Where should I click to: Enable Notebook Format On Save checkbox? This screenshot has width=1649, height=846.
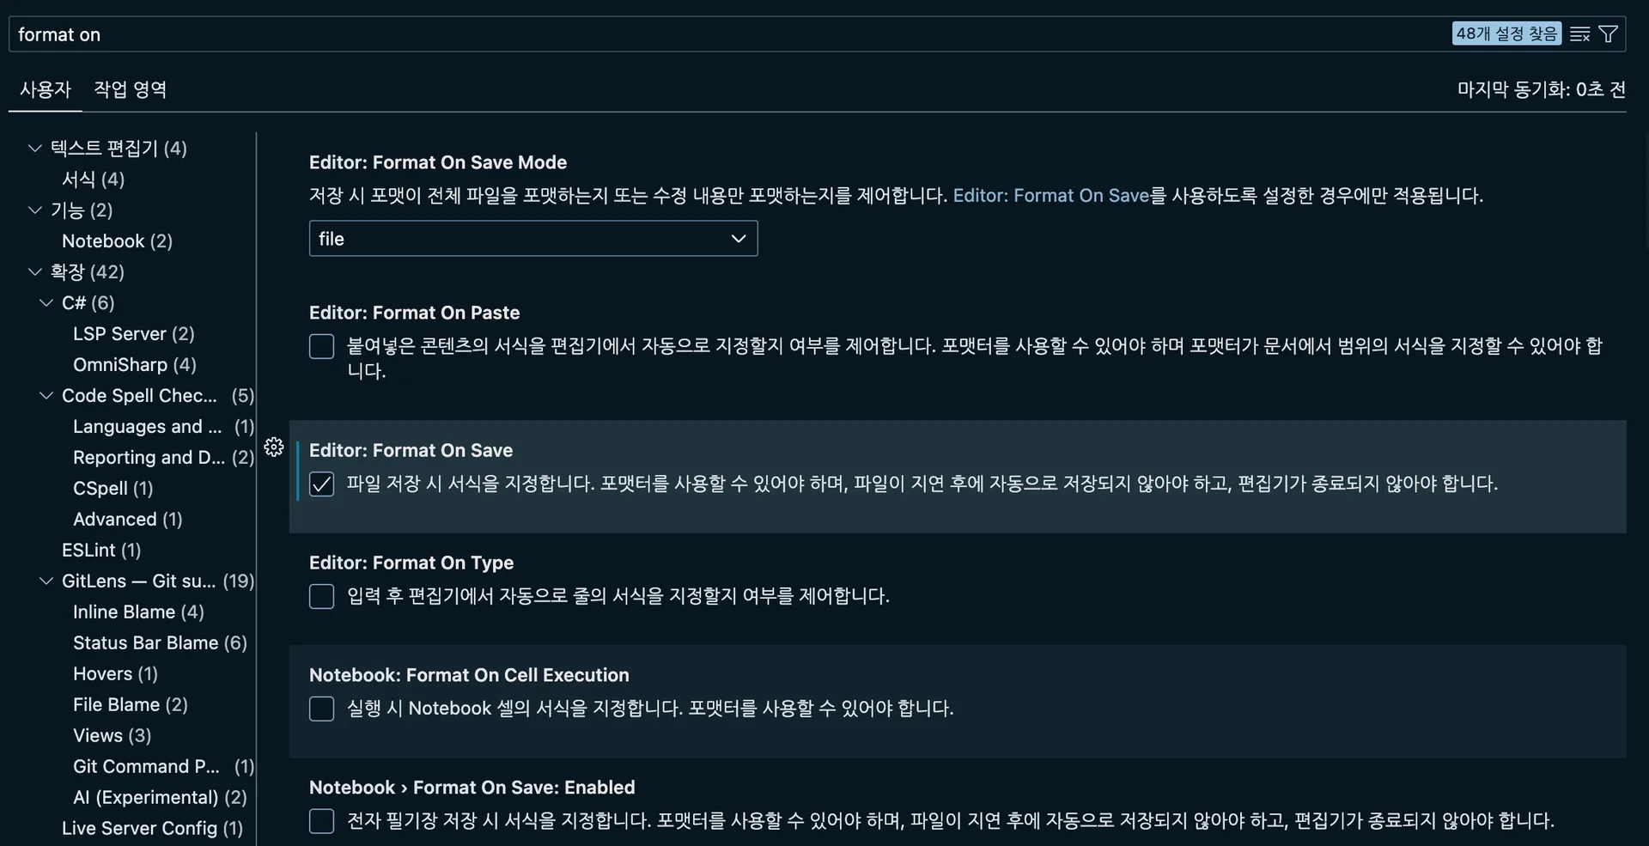point(321,822)
